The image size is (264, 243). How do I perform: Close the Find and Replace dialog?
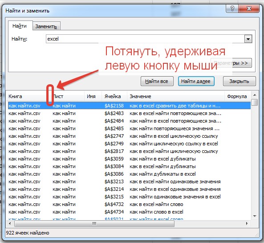[x=249, y=8]
